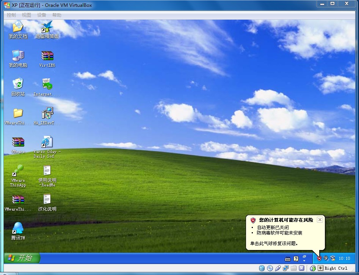The height and width of the screenshot is (275, 359).
Task: Click the virtualization features chip indicator
Action: click(x=301, y=268)
